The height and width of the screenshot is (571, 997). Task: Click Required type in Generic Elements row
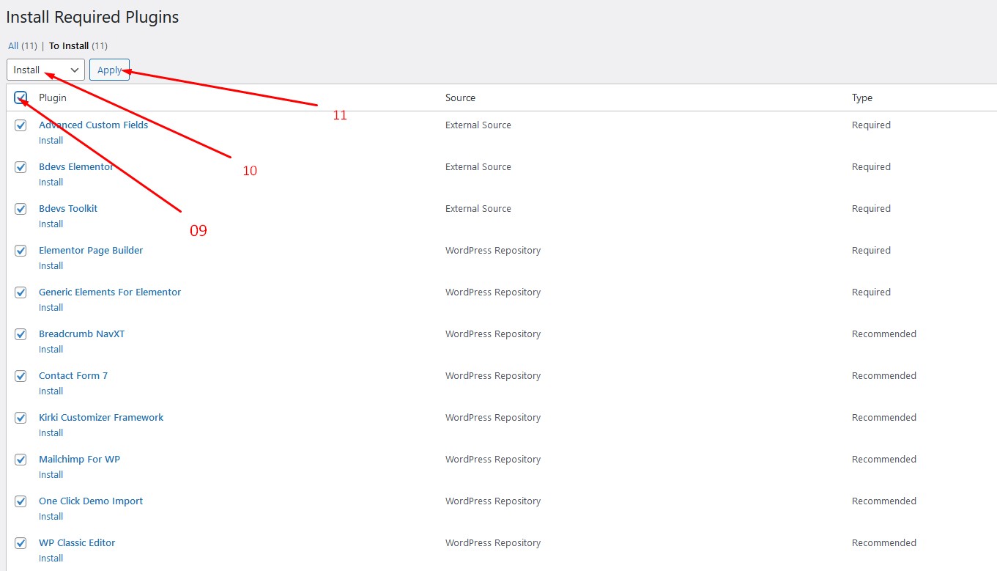tap(871, 292)
